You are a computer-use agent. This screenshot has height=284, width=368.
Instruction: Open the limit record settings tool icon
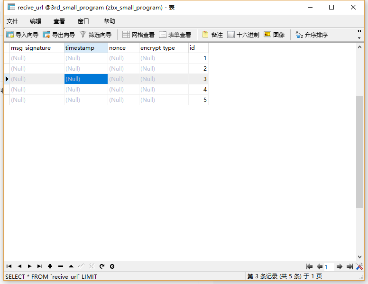point(359,266)
